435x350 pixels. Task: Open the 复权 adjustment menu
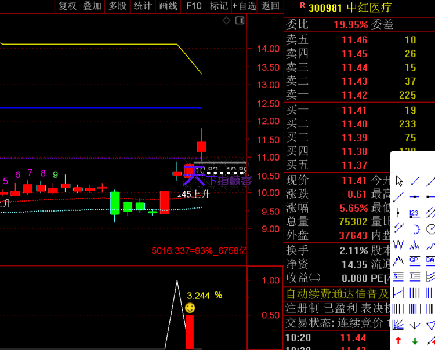[67, 6]
